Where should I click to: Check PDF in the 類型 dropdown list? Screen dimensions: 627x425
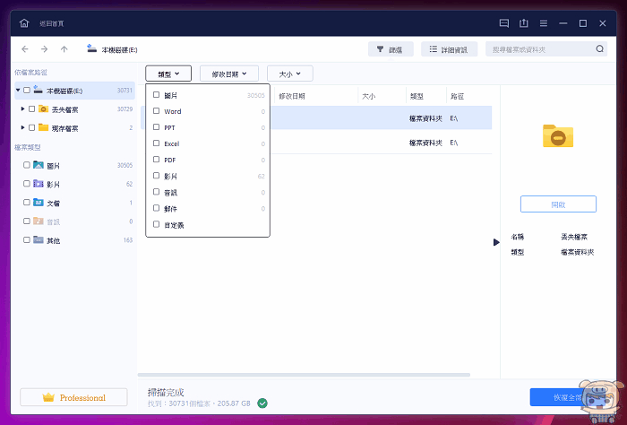157,160
